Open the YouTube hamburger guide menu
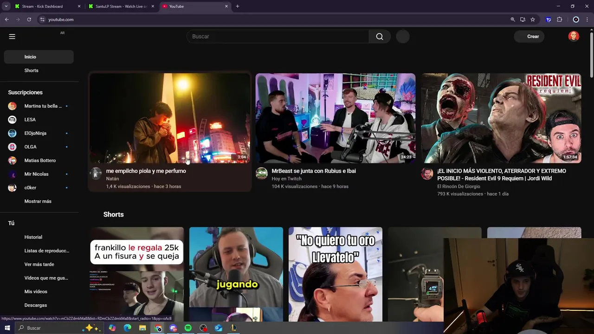The image size is (594, 334). pos(12,37)
